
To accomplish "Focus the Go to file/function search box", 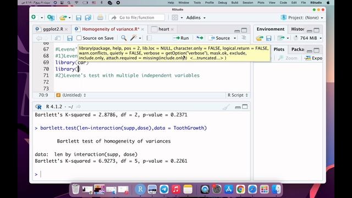I will [x=137, y=18].
